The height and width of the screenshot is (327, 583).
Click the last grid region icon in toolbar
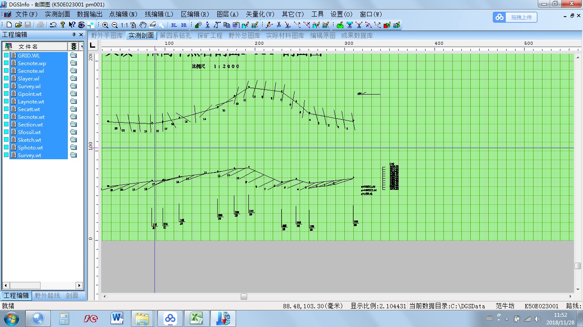pos(397,25)
